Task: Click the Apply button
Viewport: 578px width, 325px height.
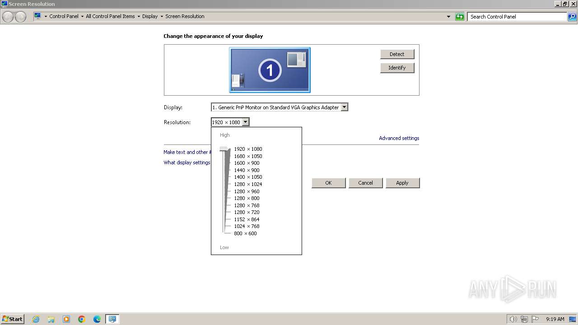Action: 402,183
